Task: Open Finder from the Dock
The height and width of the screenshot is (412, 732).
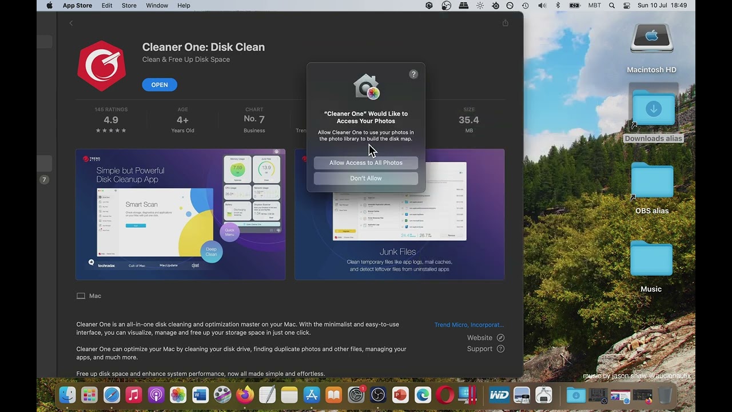Action: pyautogui.click(x=67, y=395)
